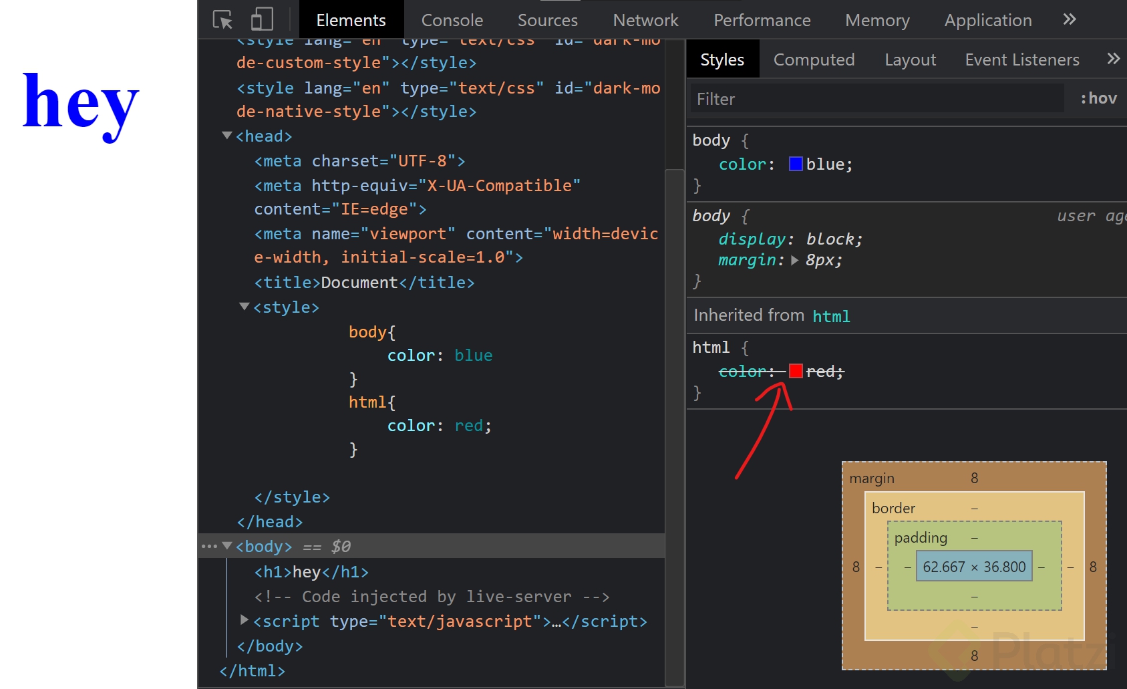The height and width of the screenshot is (689, 1127).
Task: Select the Computed sub-tab
Action: coord(814,59)
